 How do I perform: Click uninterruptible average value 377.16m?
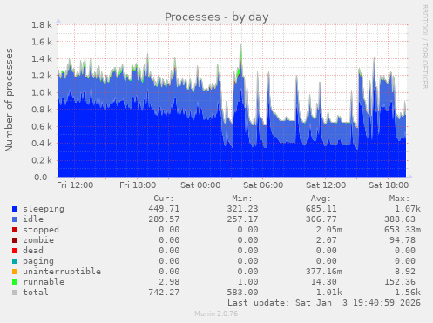coord(324,272)
